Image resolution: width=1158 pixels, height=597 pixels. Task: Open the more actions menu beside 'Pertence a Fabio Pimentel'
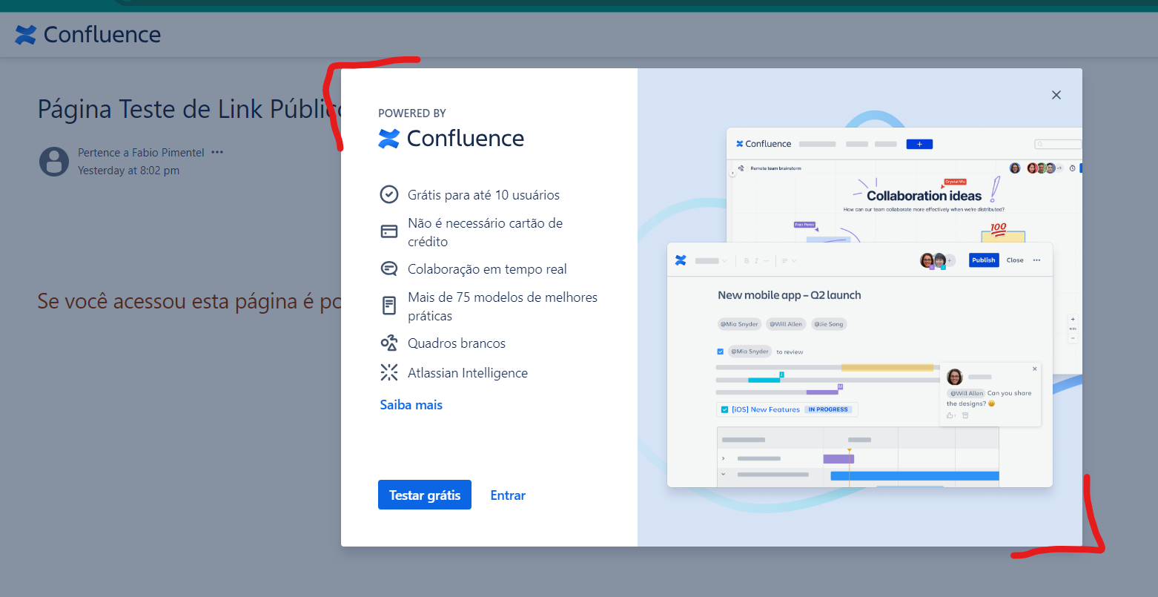coord(216,152)
